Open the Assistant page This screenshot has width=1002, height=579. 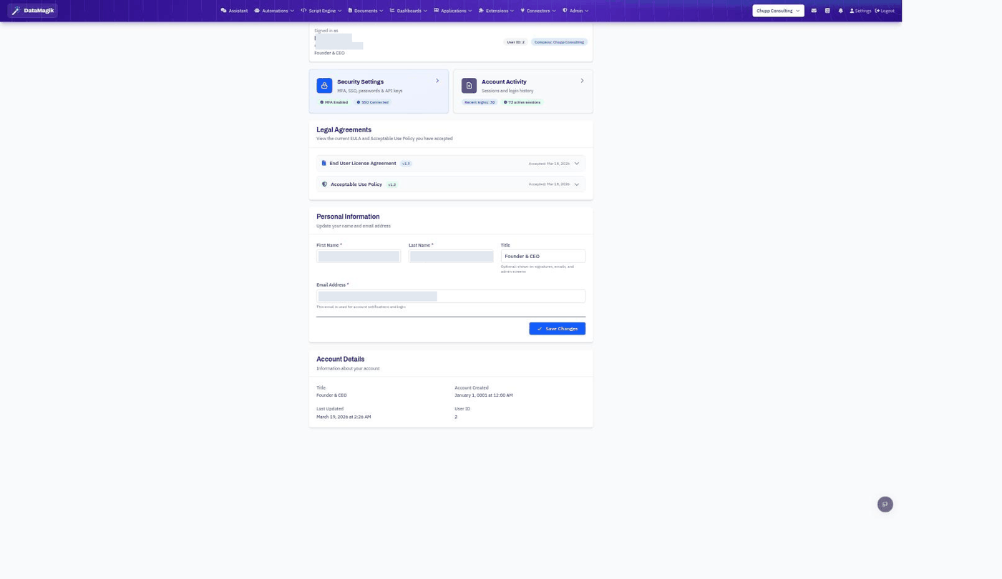click(234, 11)
